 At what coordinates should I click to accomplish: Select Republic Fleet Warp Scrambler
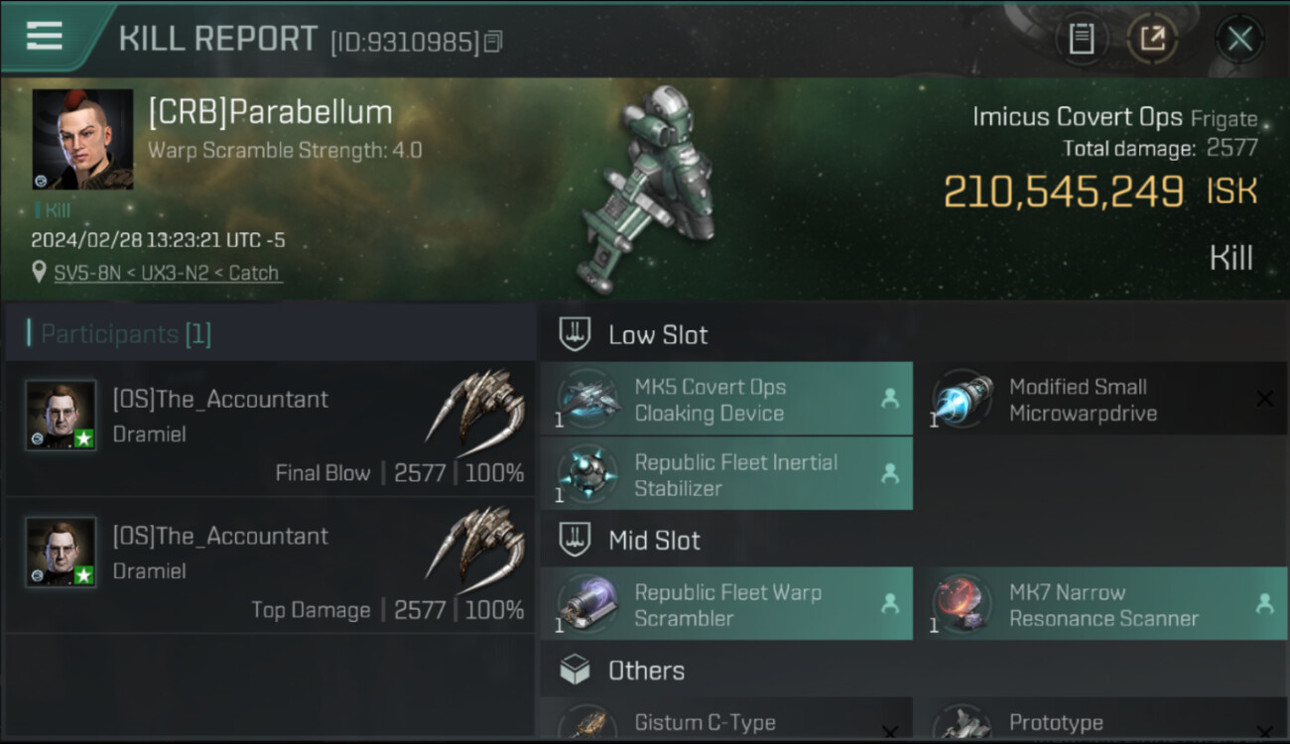725,605
